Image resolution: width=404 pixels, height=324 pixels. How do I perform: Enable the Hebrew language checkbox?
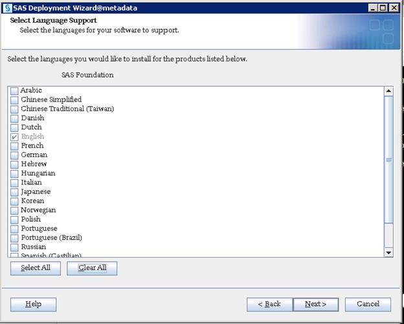[14, 164]
